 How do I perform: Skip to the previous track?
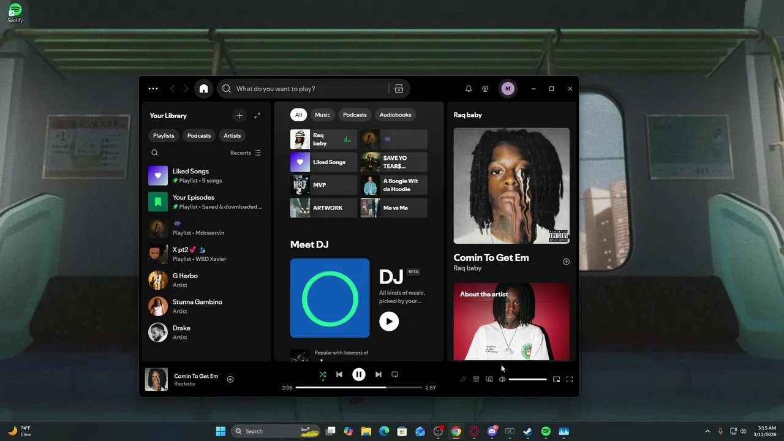[x=339, y=374]
